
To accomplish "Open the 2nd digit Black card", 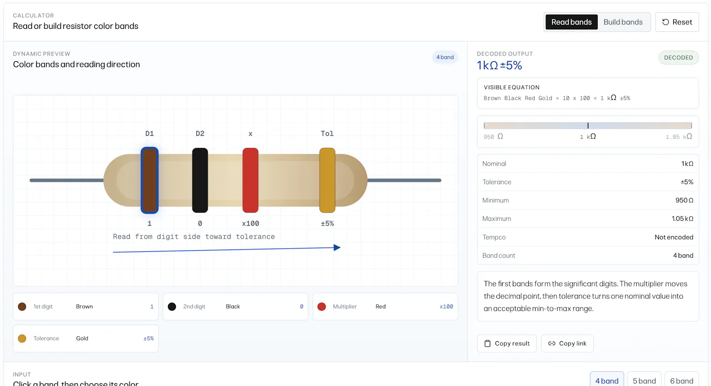I will [236, 307].
